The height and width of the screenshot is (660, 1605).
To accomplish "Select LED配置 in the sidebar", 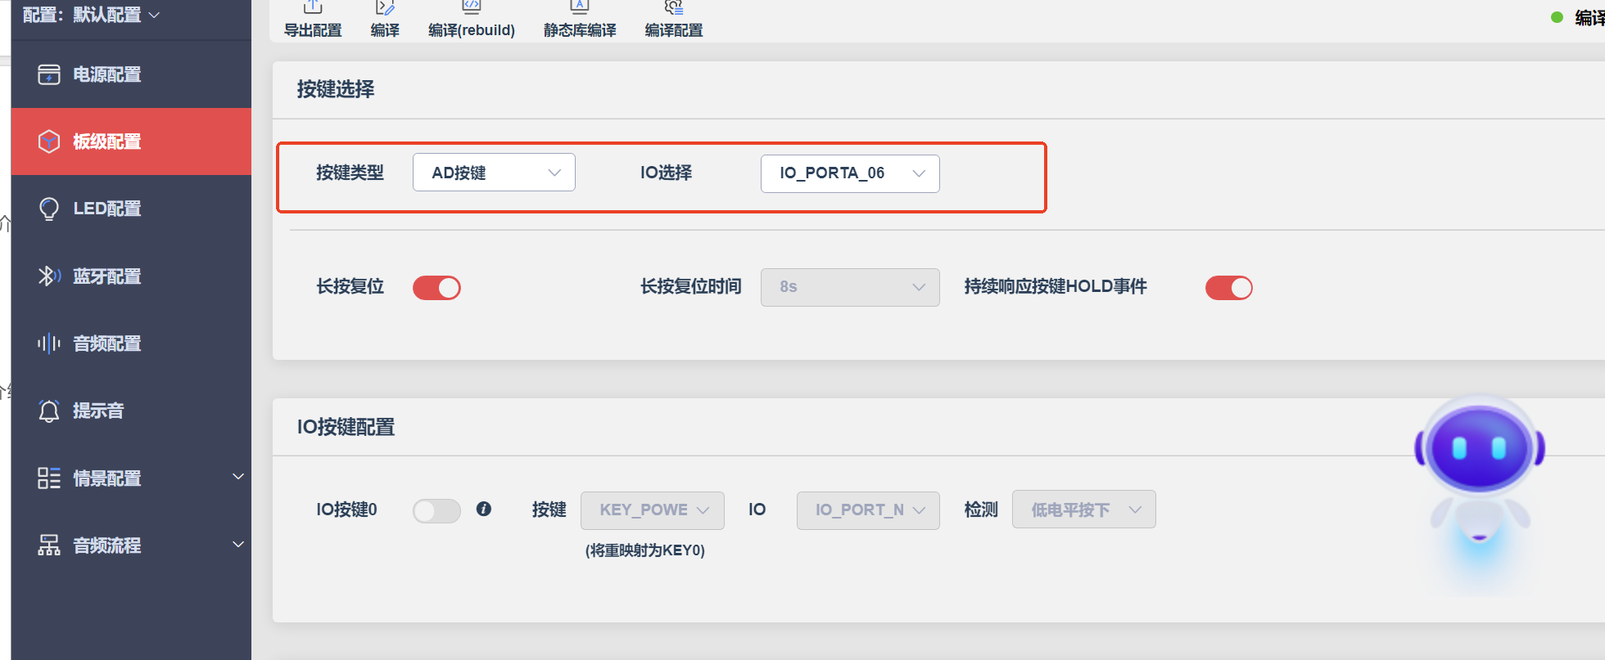I will point(131,209).
